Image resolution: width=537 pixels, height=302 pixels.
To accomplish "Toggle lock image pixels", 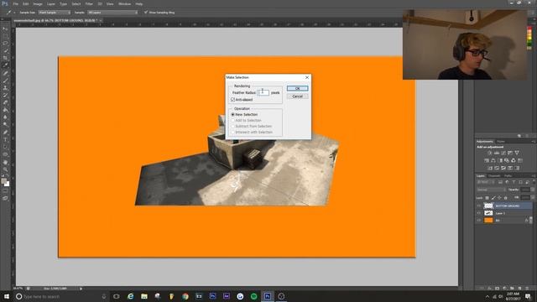I will 493,198.
